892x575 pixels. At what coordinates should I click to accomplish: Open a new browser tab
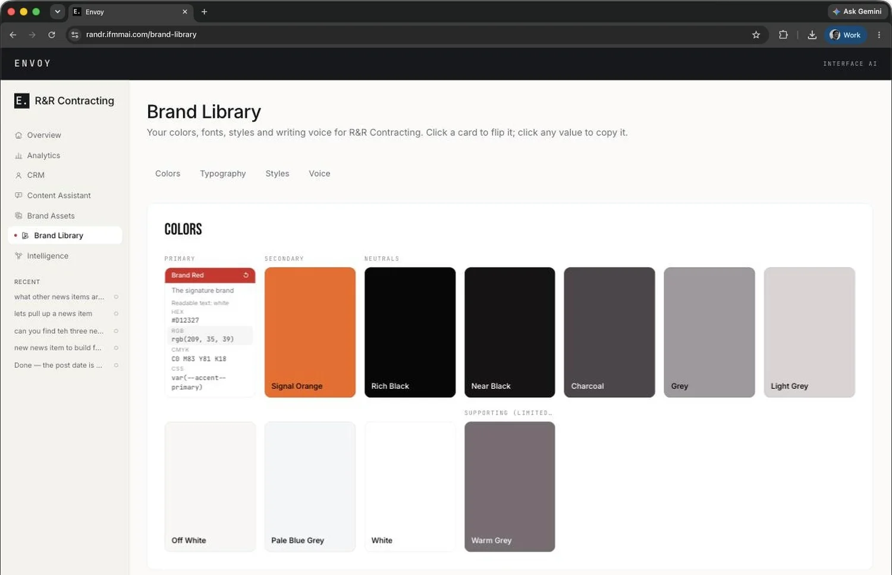coord(204,12)
